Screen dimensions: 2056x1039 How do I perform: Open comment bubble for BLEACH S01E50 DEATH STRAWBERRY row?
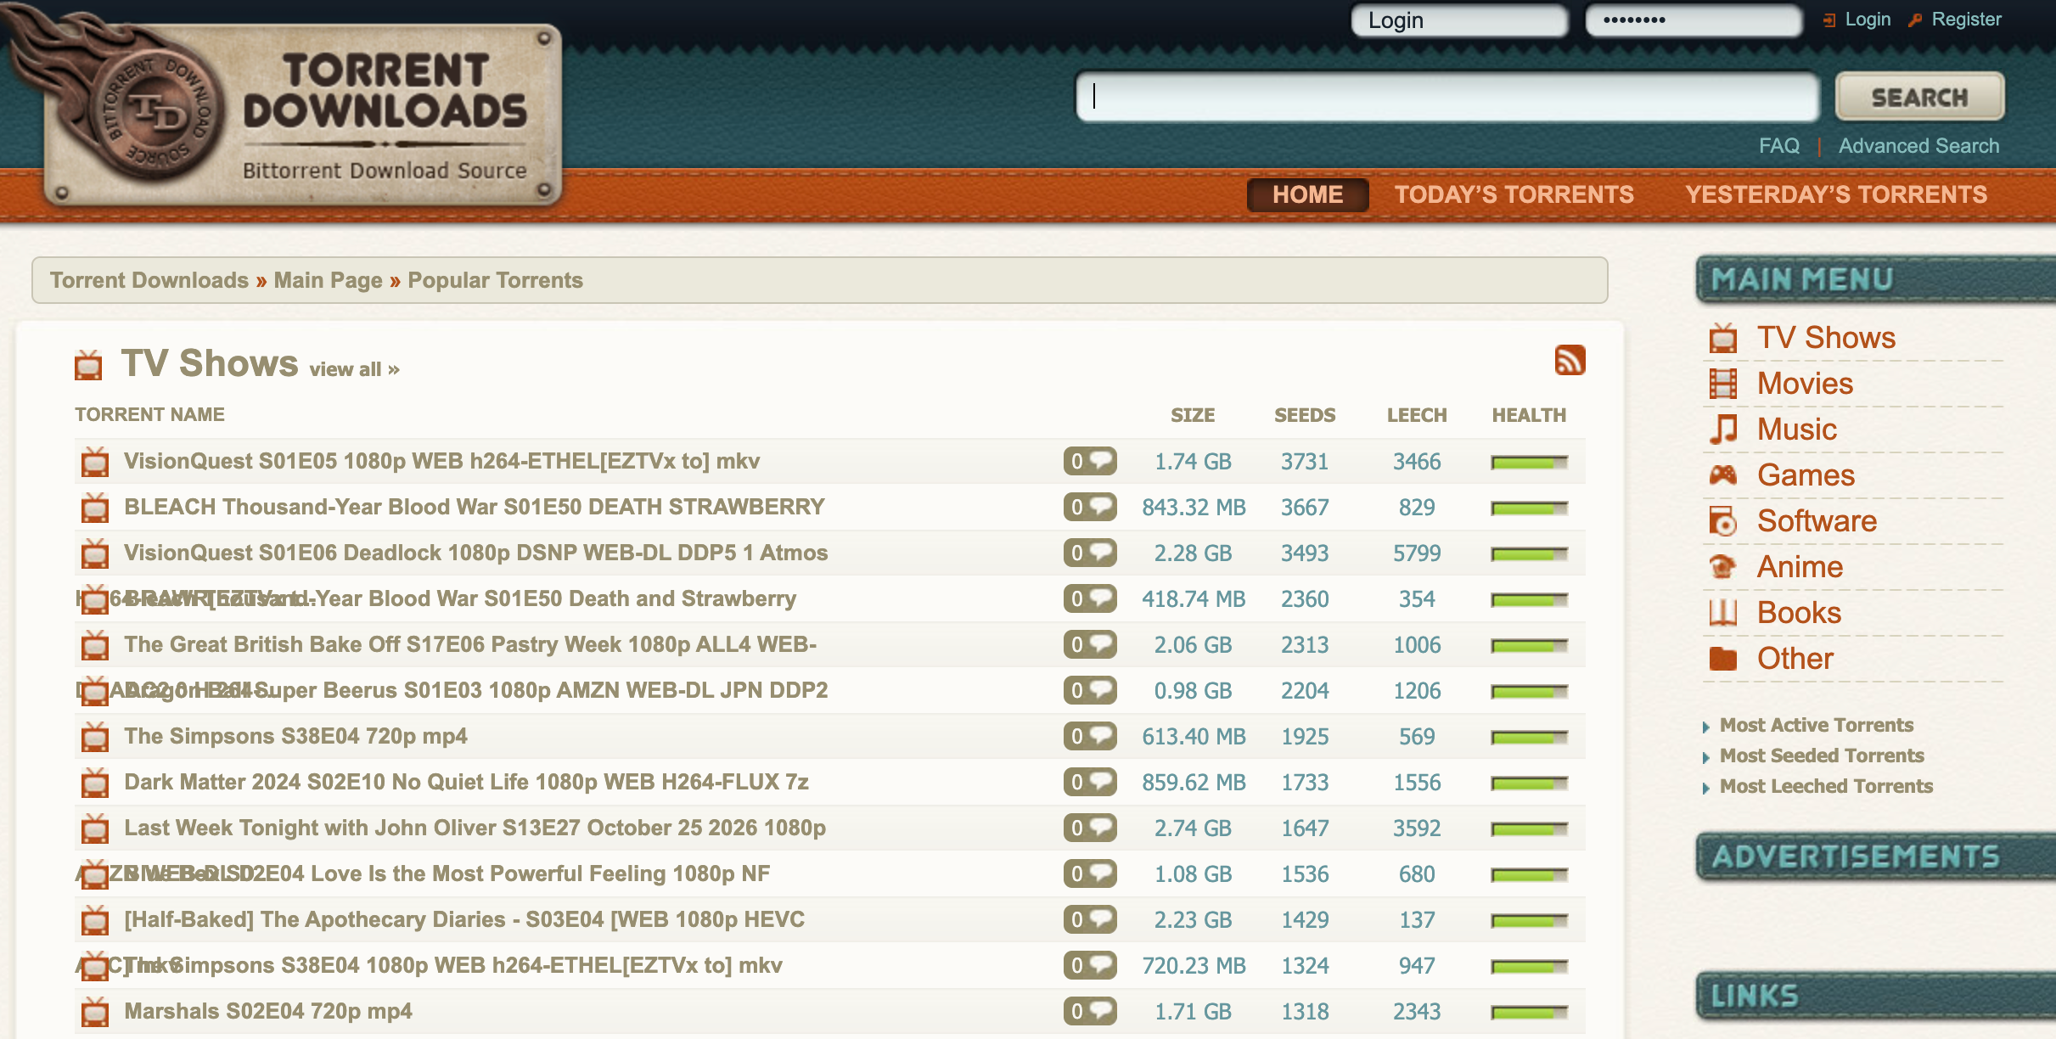coord(1090,508)
